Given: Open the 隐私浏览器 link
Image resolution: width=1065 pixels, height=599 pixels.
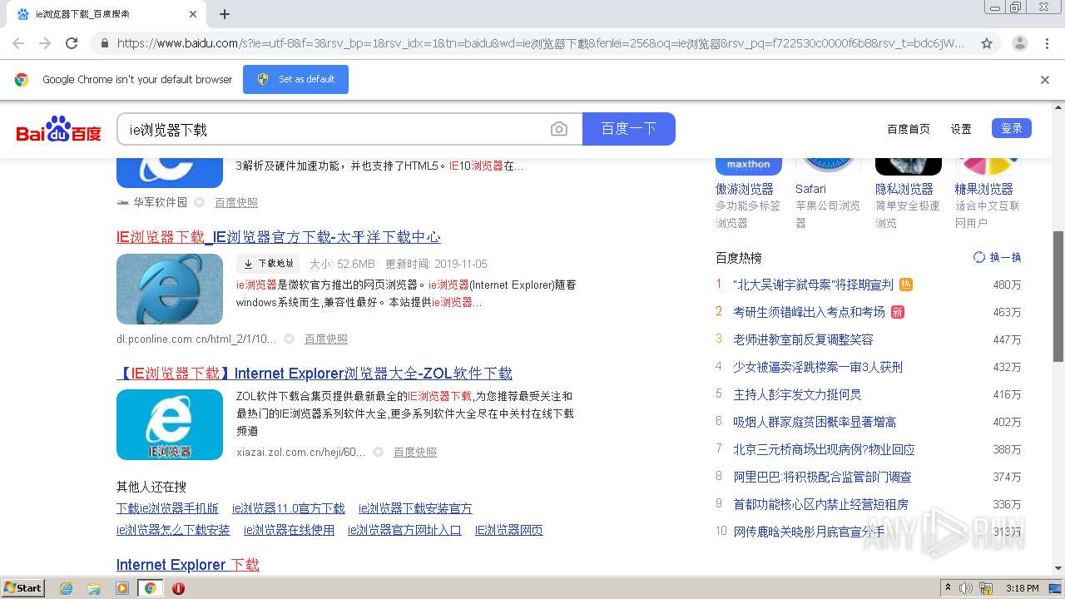Looking at the screenshot, I should click(904, 189).
